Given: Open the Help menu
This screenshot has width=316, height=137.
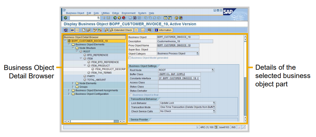Looking at the screenshot, I should click(151, 13).
